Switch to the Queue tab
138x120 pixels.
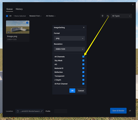(10, 9)
